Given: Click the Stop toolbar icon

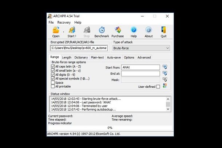Looking at the screenshot, I should (87, 32).
